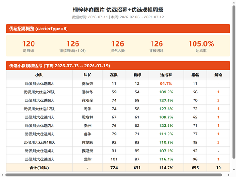Click captain name 夏秋强
Screen dimensions: 236x177
[87, 84]
